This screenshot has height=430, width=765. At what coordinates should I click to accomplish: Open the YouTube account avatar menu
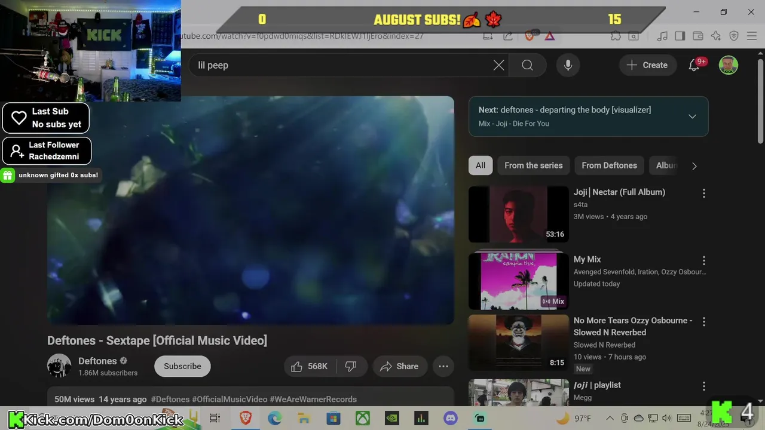coord(728,65)
